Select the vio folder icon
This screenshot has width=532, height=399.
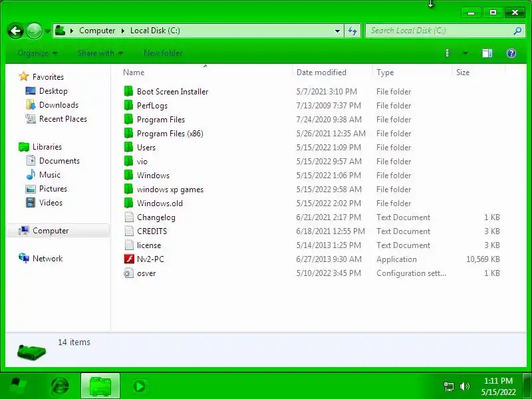coord(128,161)
